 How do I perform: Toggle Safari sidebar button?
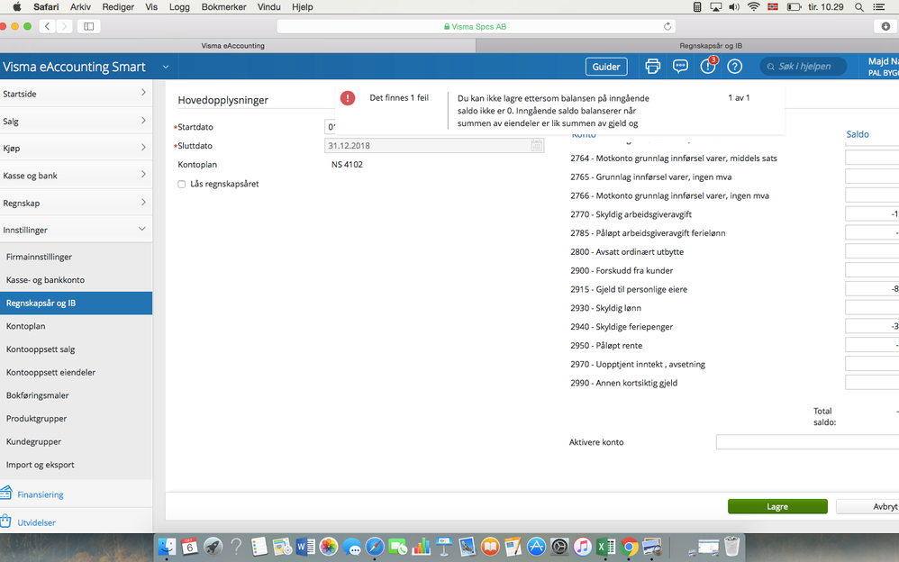[x=89, y=26]
